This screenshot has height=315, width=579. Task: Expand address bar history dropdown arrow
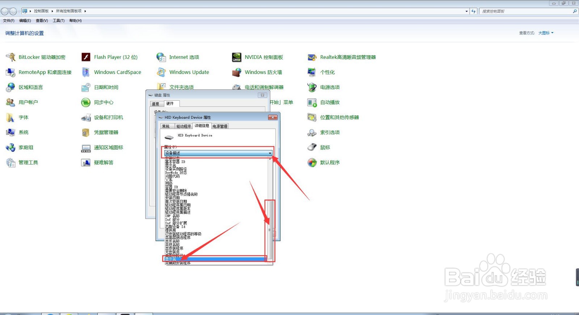[466, 11]
